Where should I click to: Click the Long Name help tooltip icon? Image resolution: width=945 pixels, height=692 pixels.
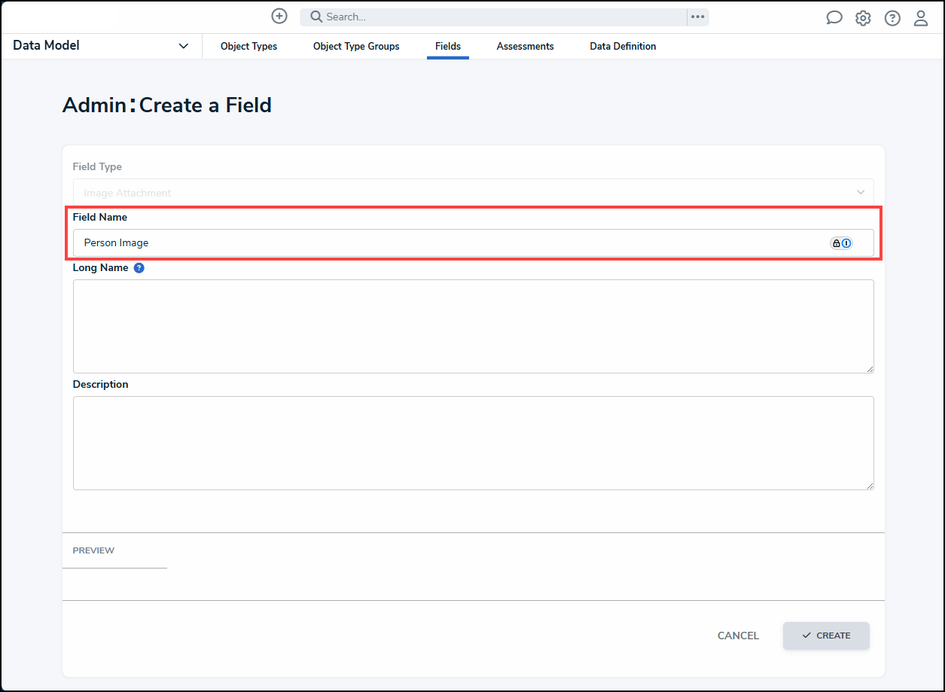point(139,268)
